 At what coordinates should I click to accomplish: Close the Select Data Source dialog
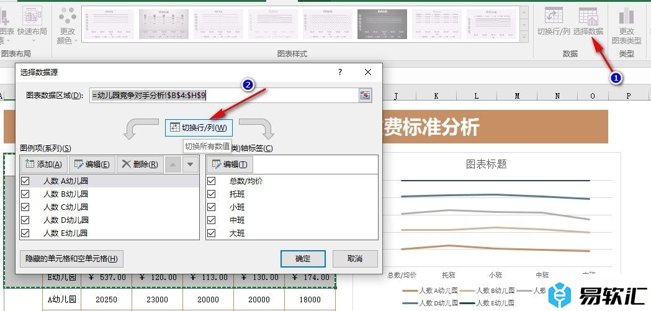click(368, 72)
